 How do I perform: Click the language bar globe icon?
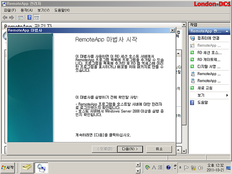pos(147,168)
